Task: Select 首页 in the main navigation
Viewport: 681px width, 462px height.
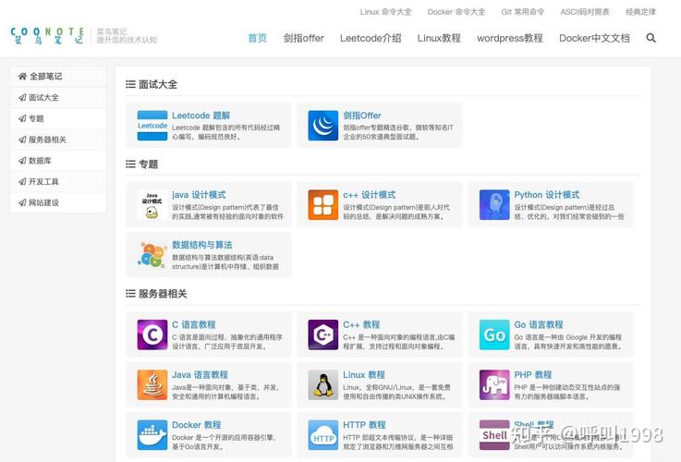Action: coord(257,38)
